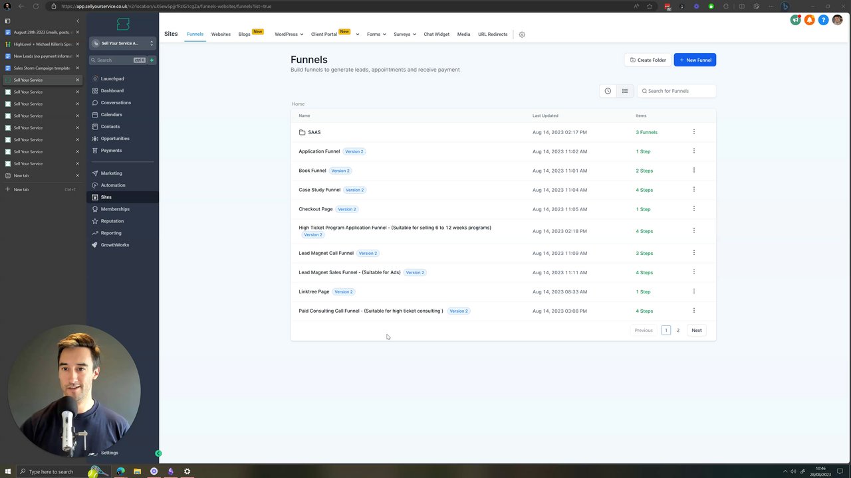Screen dimensions: 851x478
Task: Open File Explorer from the taskbar
Action: click(137, 471)
